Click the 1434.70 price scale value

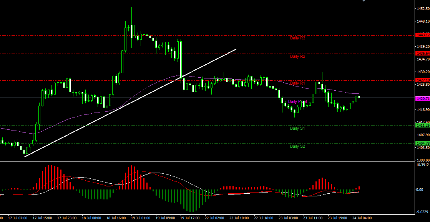[423, 59]
